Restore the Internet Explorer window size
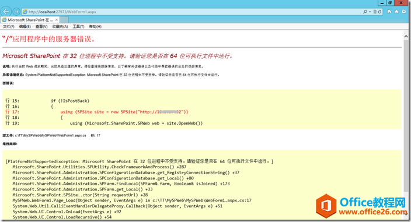 [x=390, y=3]
